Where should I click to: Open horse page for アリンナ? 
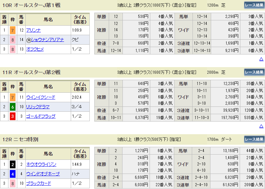point(33,30)
